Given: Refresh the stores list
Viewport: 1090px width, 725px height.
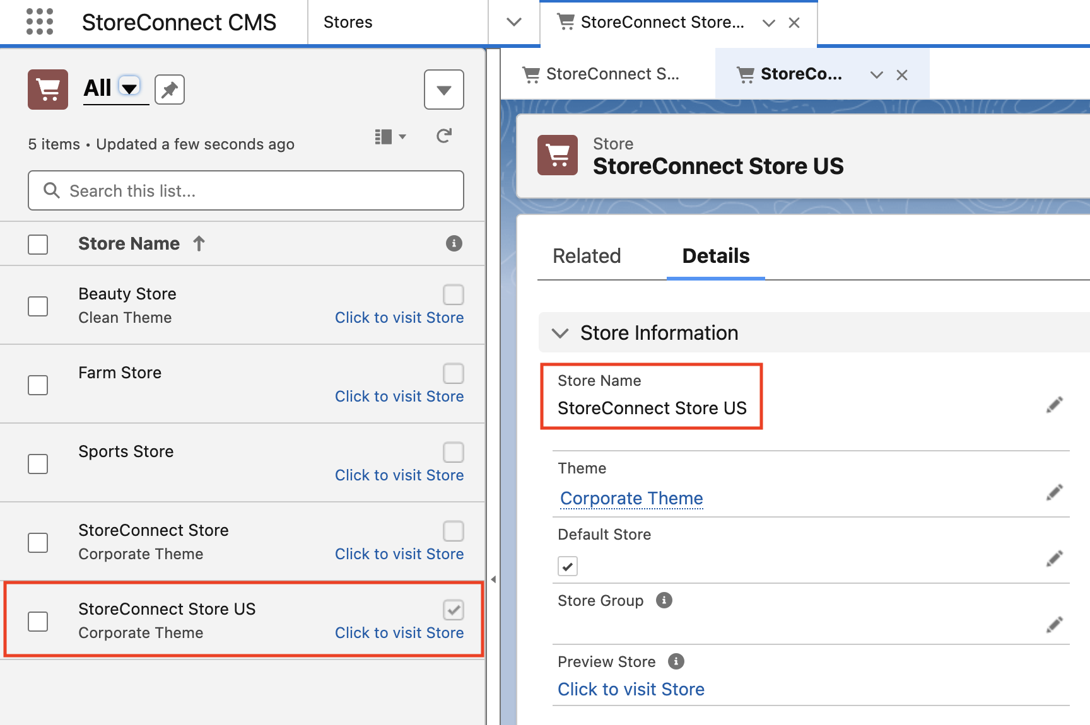Looking at the screenshot, I should [x=444, y=136].
